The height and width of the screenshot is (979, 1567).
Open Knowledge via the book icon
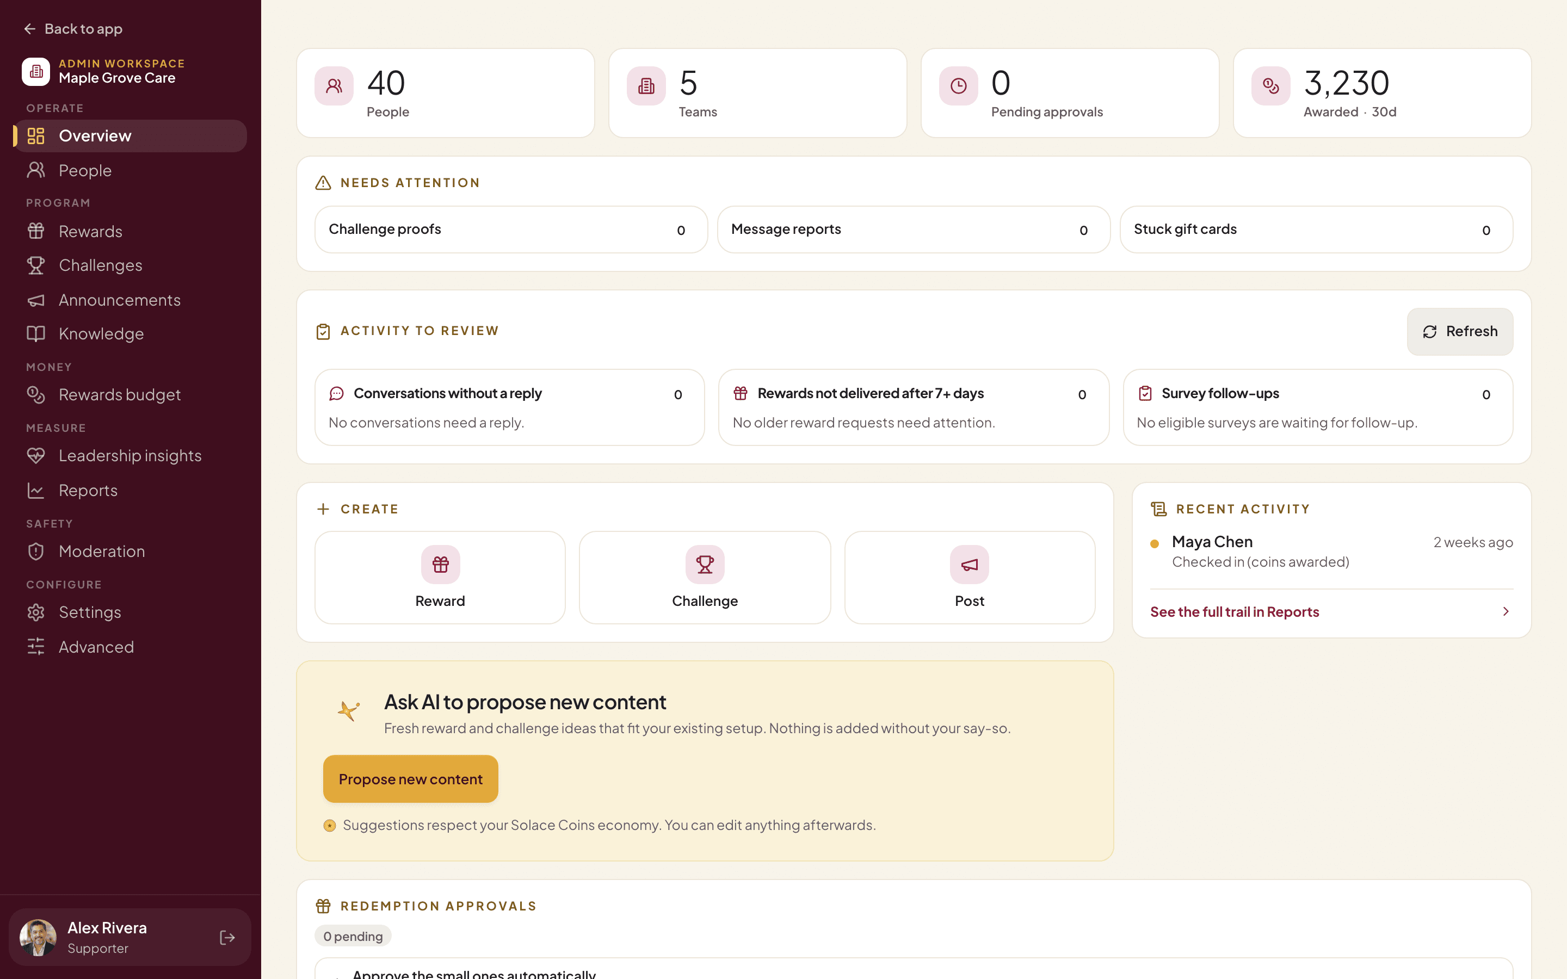[x=35, y=333]
